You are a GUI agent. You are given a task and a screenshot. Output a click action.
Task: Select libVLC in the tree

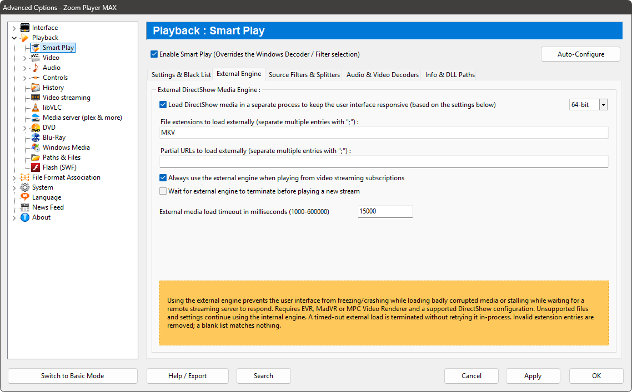52,108
